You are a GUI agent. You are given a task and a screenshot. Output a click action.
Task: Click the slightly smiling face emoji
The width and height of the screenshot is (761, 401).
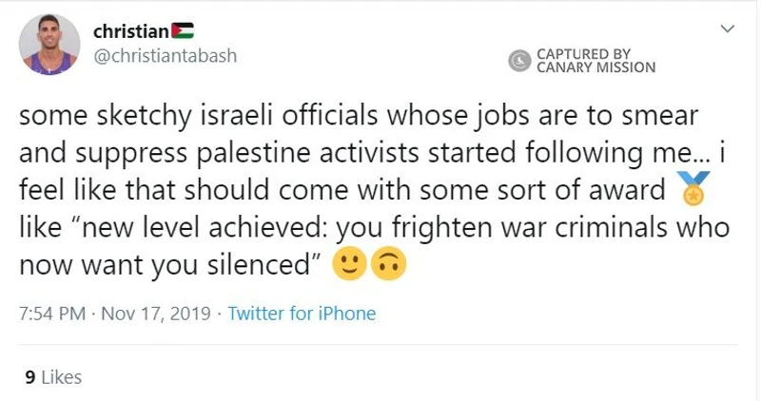349,264
